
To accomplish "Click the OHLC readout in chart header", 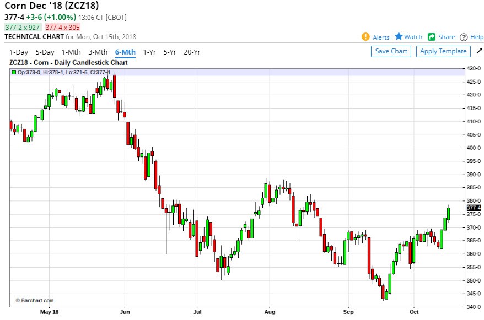I will coord(64,73).
